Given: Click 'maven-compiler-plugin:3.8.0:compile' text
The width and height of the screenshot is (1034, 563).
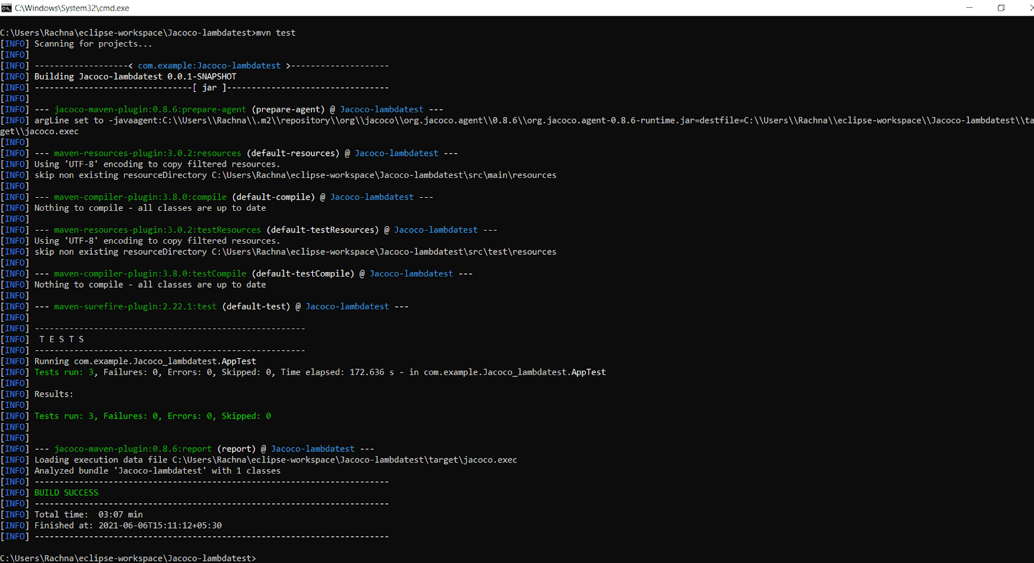Looking at the screenshot, I should click(140, 197).
